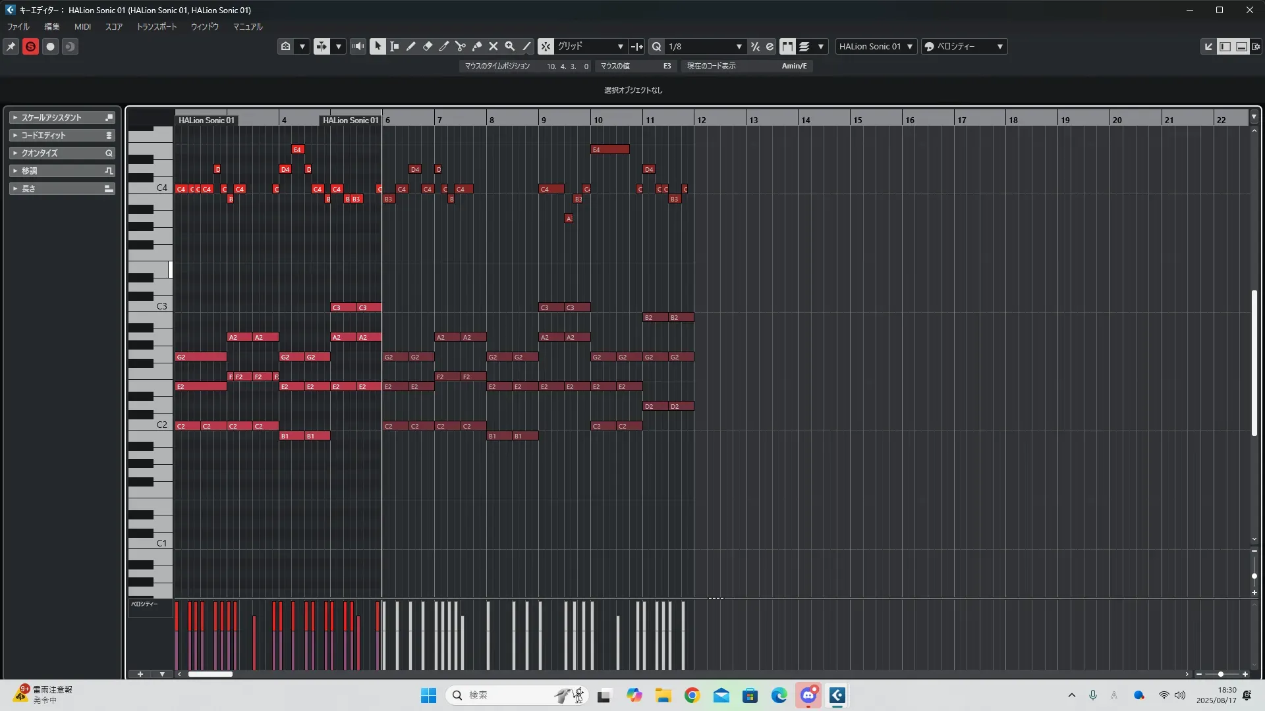Adjust the horizontal zoom slider at bottom right
Screen dimensions: 1265x711
[1220, 674]
